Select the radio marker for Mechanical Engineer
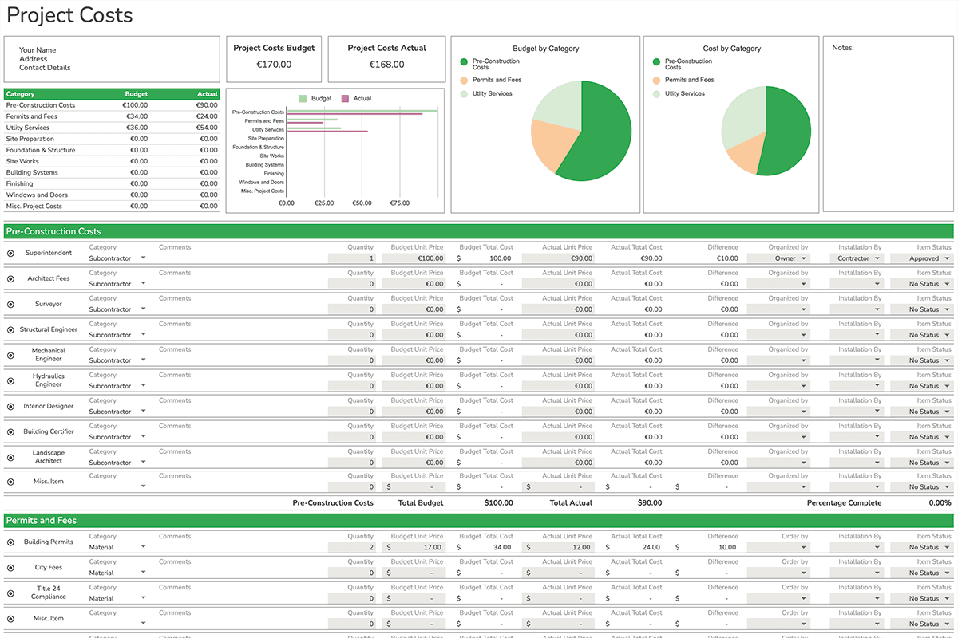Image resolution: width=958 pixels, height=638 pixels. point(10,355)
